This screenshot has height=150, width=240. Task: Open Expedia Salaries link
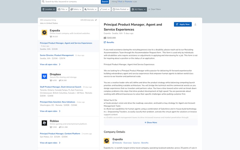pos(136,143)
